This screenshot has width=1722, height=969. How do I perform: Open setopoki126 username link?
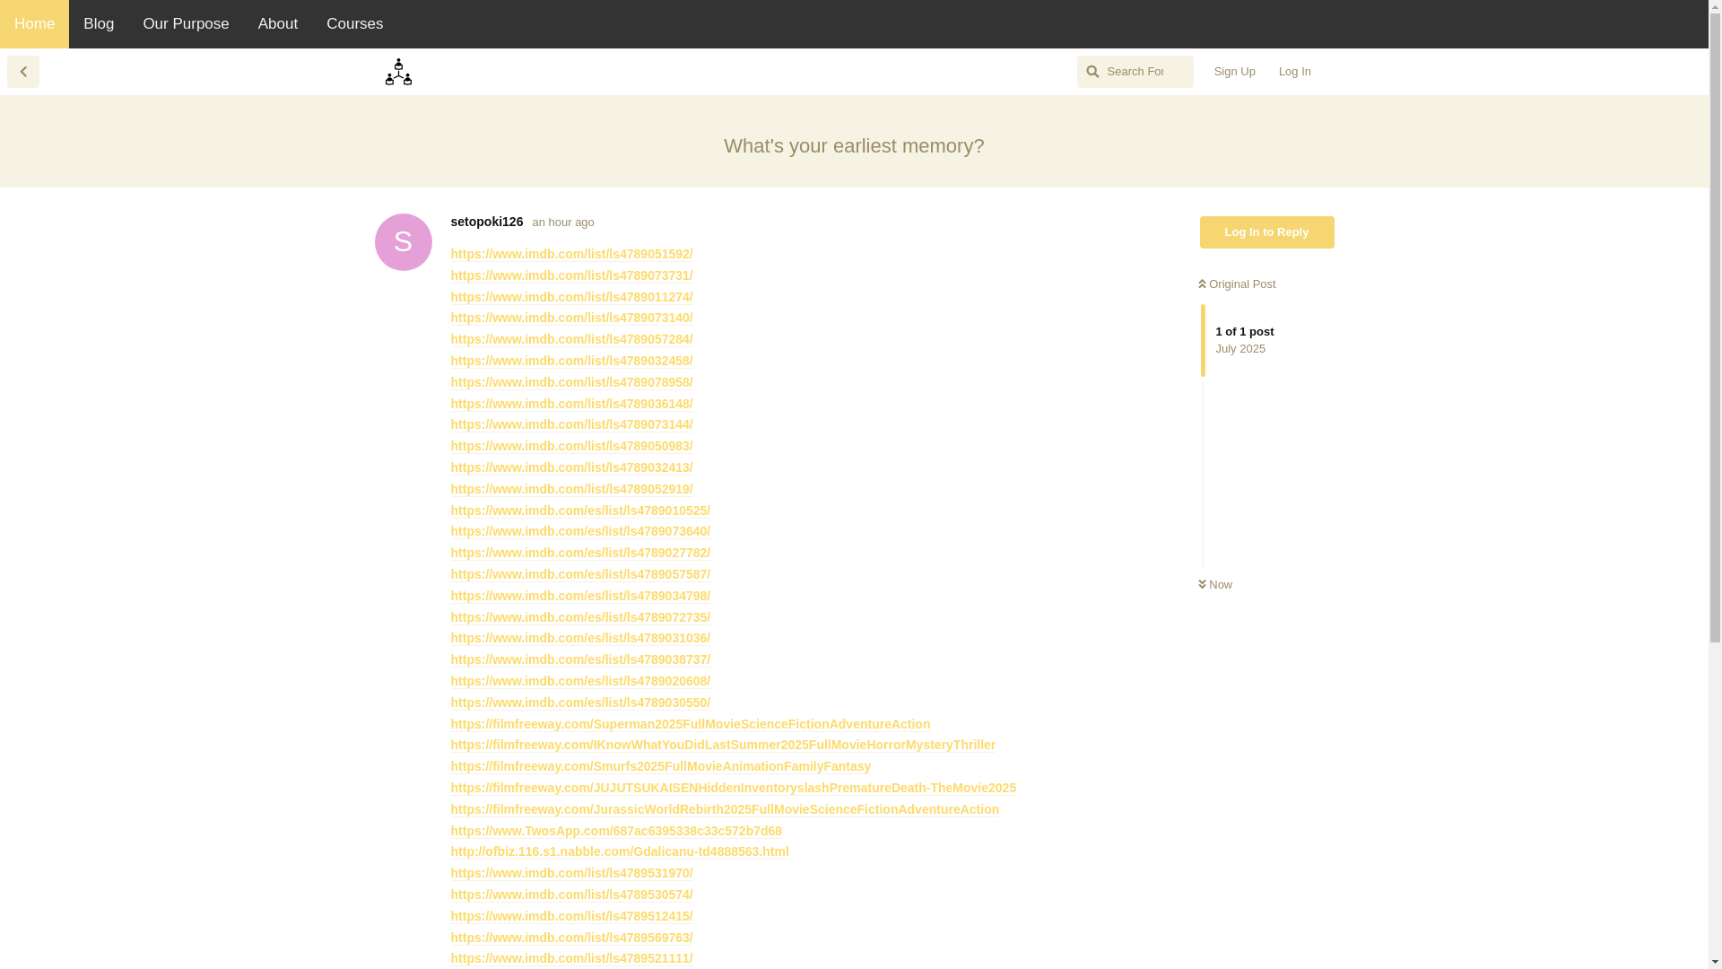[x=487, y=222]
